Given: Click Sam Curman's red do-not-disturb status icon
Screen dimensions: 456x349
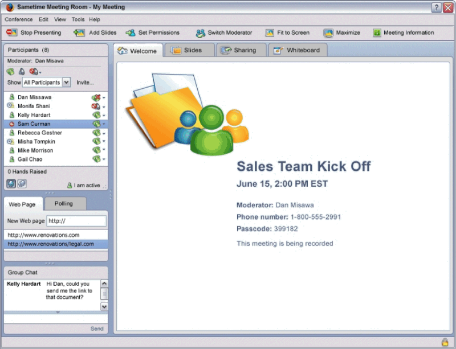Looking at the screenshot, I should (11, 124).
